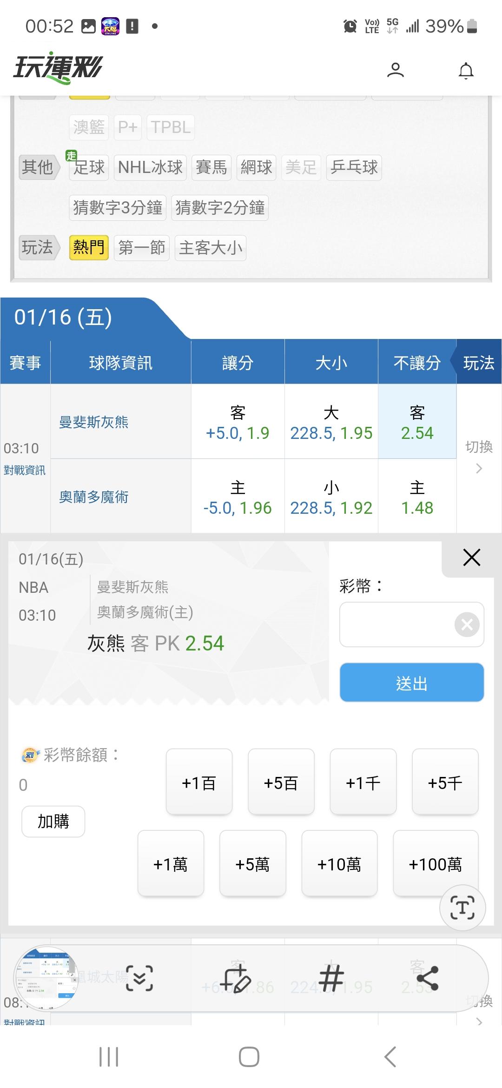Clear the 彩幣 input with the X icon

click(x=467, y=624)
